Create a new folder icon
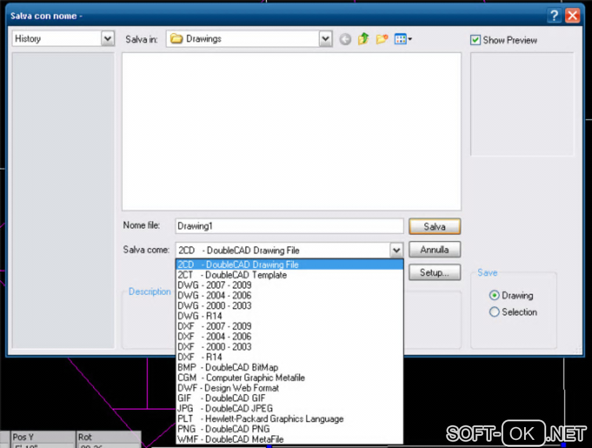 (x=382, y=38)
